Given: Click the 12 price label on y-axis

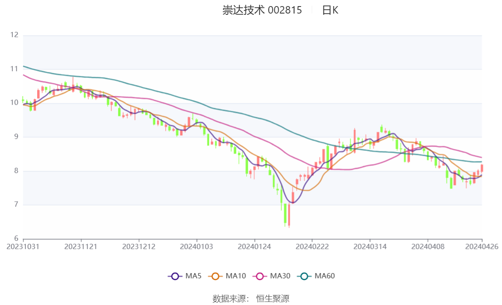Looking at the screenshot, I should [x=14, y=35].
